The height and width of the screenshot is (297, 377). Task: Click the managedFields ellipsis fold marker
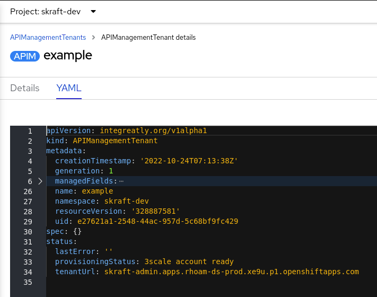[121, 181]
